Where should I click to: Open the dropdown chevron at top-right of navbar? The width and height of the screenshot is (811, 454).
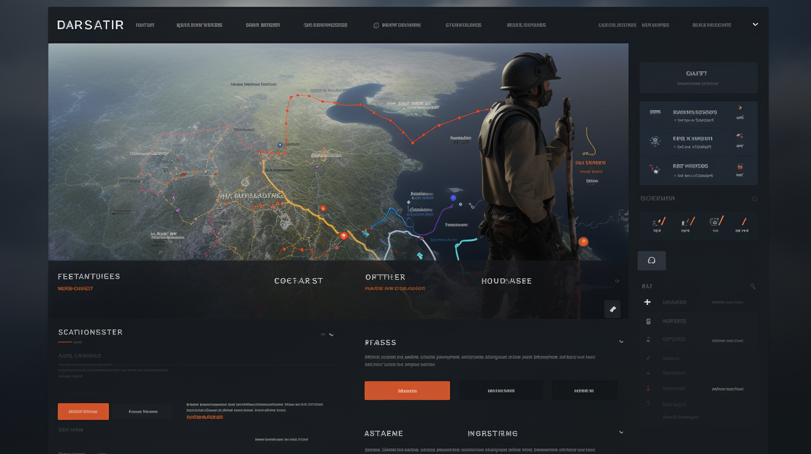tap(755, 24)
